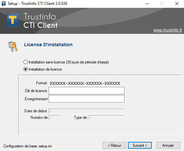
Task: Focus the Enregistrement input field
Action: [87, 99]
